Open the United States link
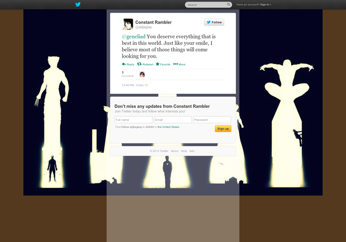The height and width of the screenshot is (242, 346). (x=168, y=127)
